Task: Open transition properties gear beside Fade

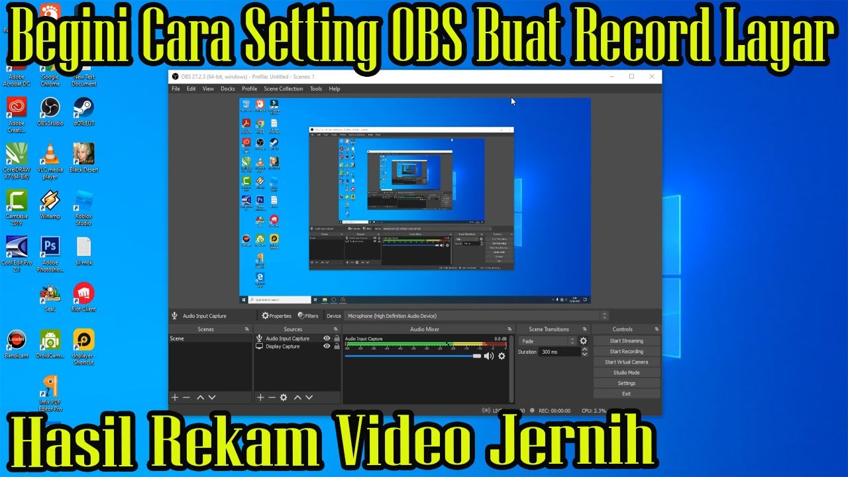Action: tap(584, 341)
